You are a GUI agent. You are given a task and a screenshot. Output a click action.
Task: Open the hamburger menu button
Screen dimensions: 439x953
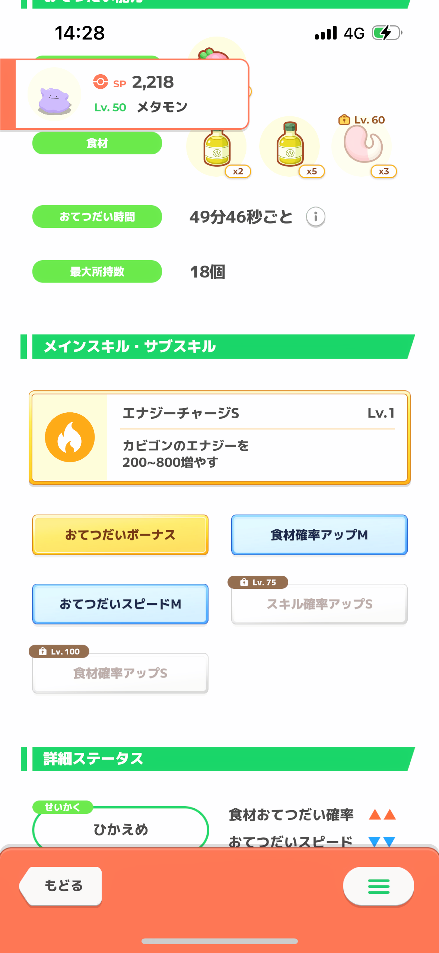378,886
